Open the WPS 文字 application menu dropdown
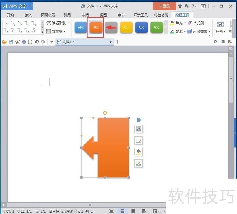The width and height of the screenshot is (237, 214). click(x=31, y=6)
